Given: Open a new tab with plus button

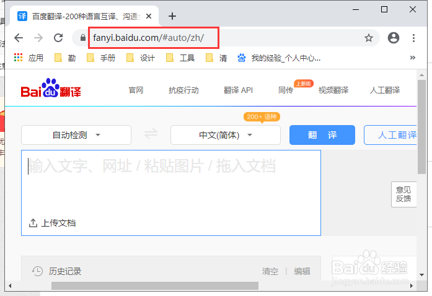Looking at the screenshot, I should click(x=172, y=16).
